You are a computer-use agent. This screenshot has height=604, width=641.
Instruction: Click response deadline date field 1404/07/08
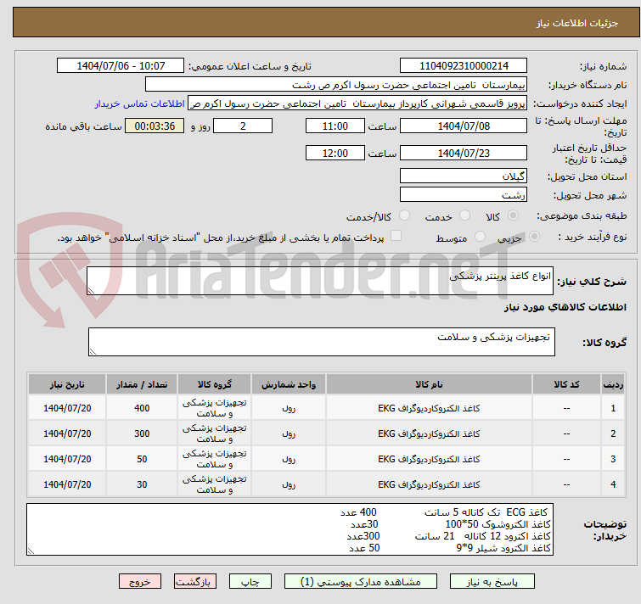[463, 126]
